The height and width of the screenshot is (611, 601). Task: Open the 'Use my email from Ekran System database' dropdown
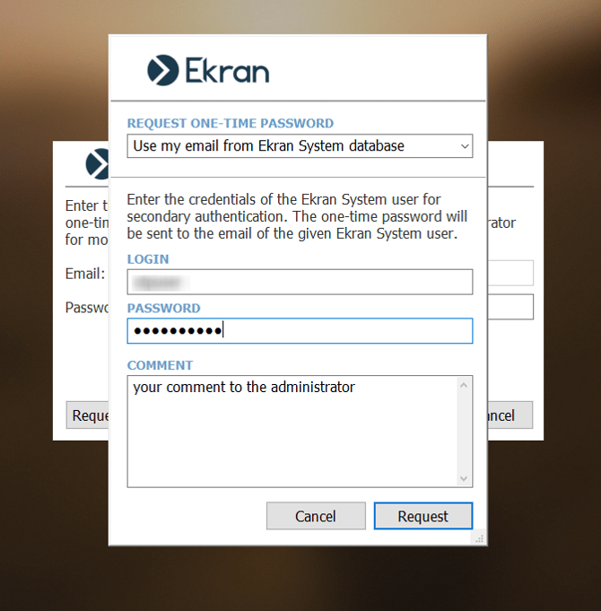tap(300, 146)
